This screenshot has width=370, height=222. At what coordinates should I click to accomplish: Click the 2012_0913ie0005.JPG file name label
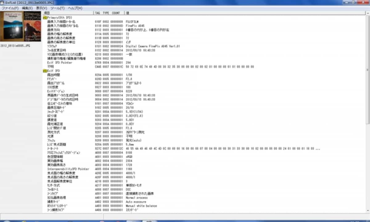click(15, 46)
